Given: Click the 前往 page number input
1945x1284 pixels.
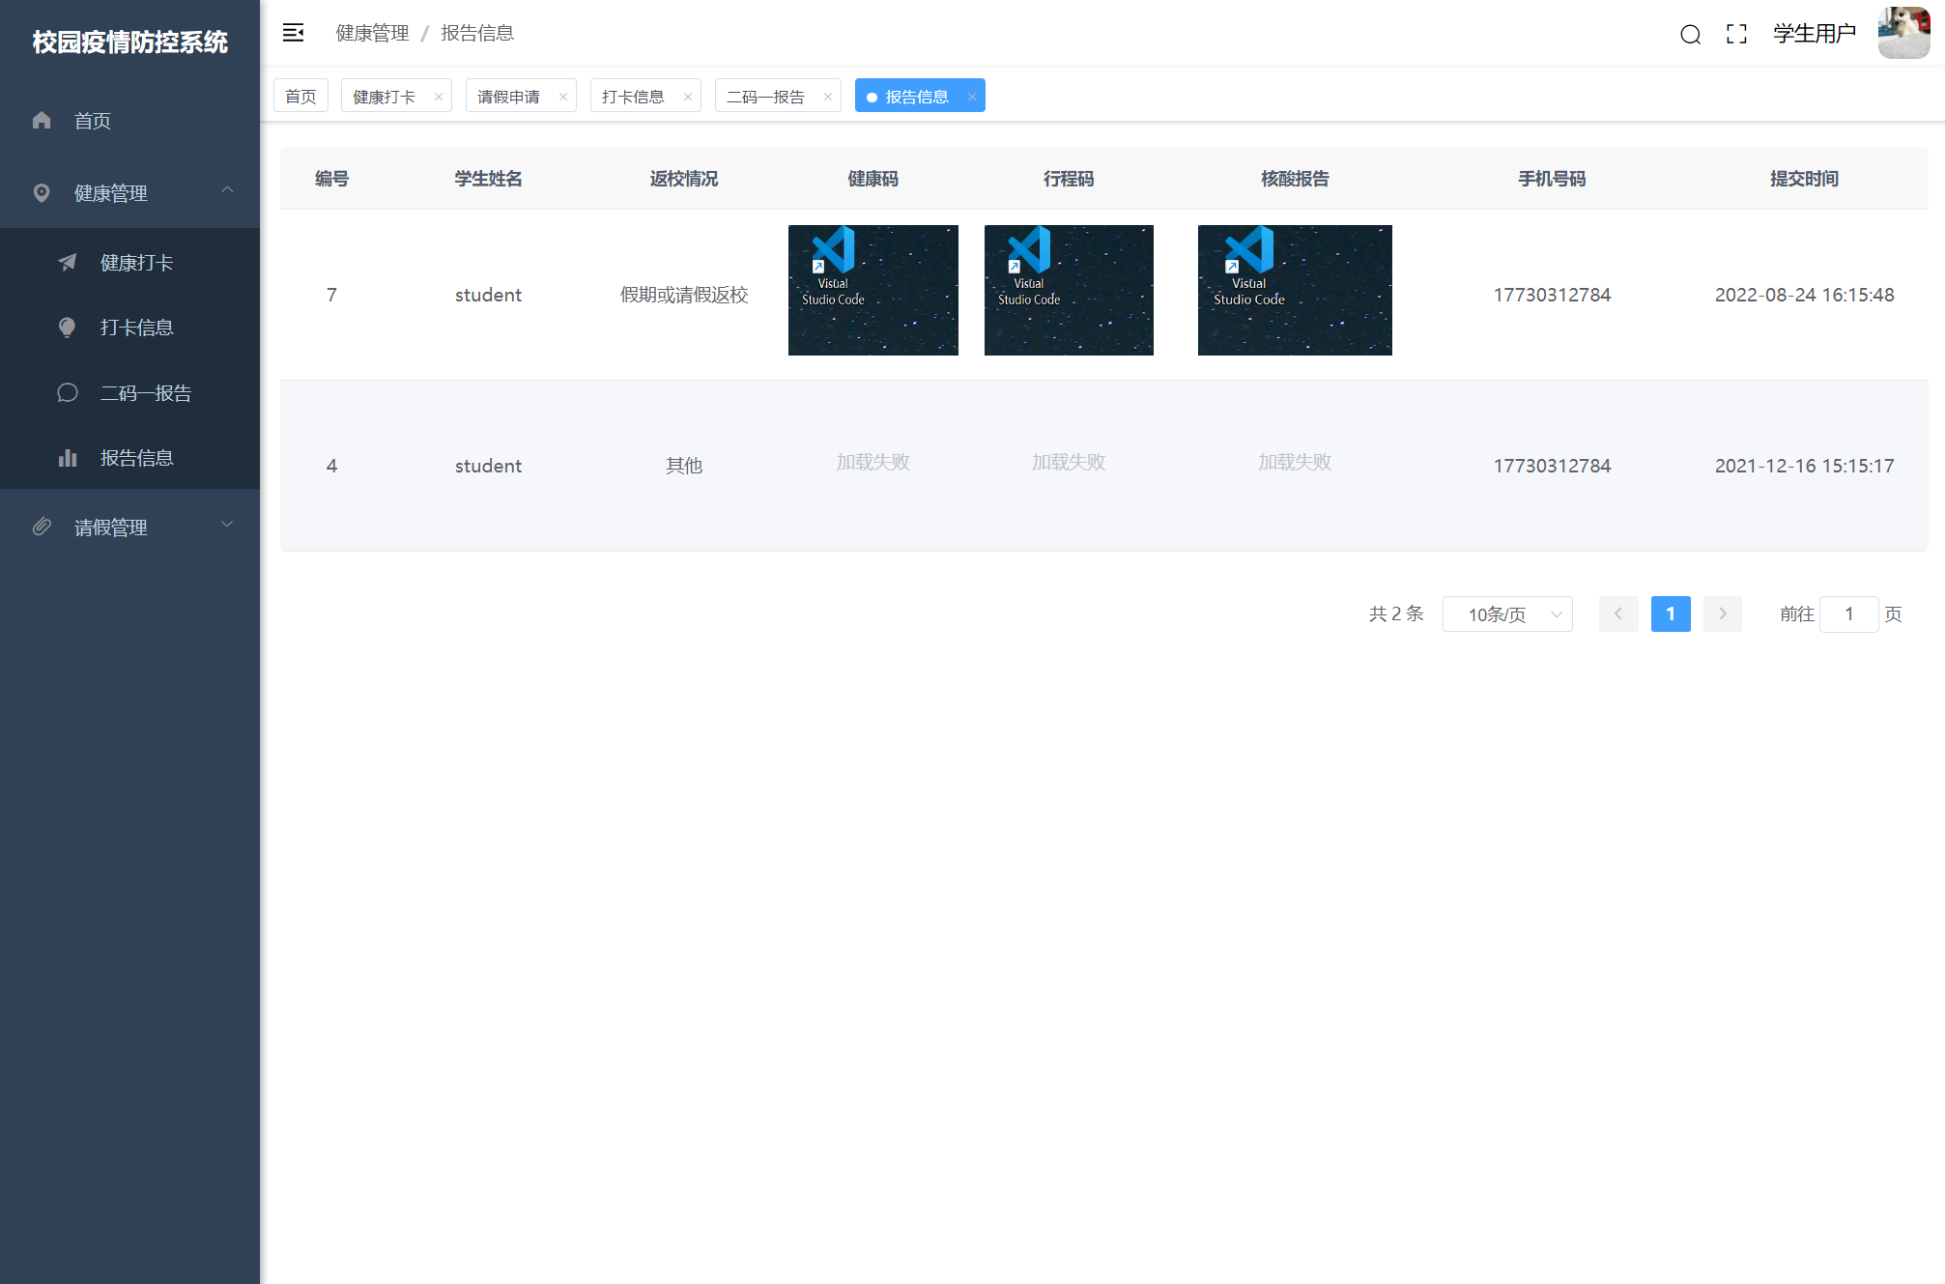Looking at the screenshot, I should tap(1847, 614).
